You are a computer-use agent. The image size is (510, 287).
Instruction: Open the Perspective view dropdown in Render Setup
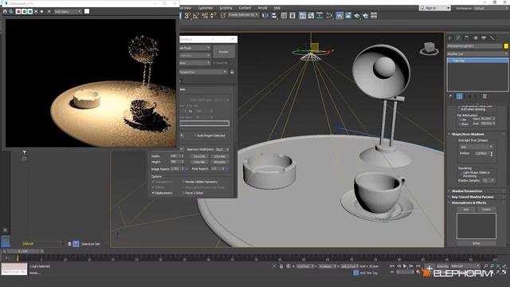(x=203, y=72)
